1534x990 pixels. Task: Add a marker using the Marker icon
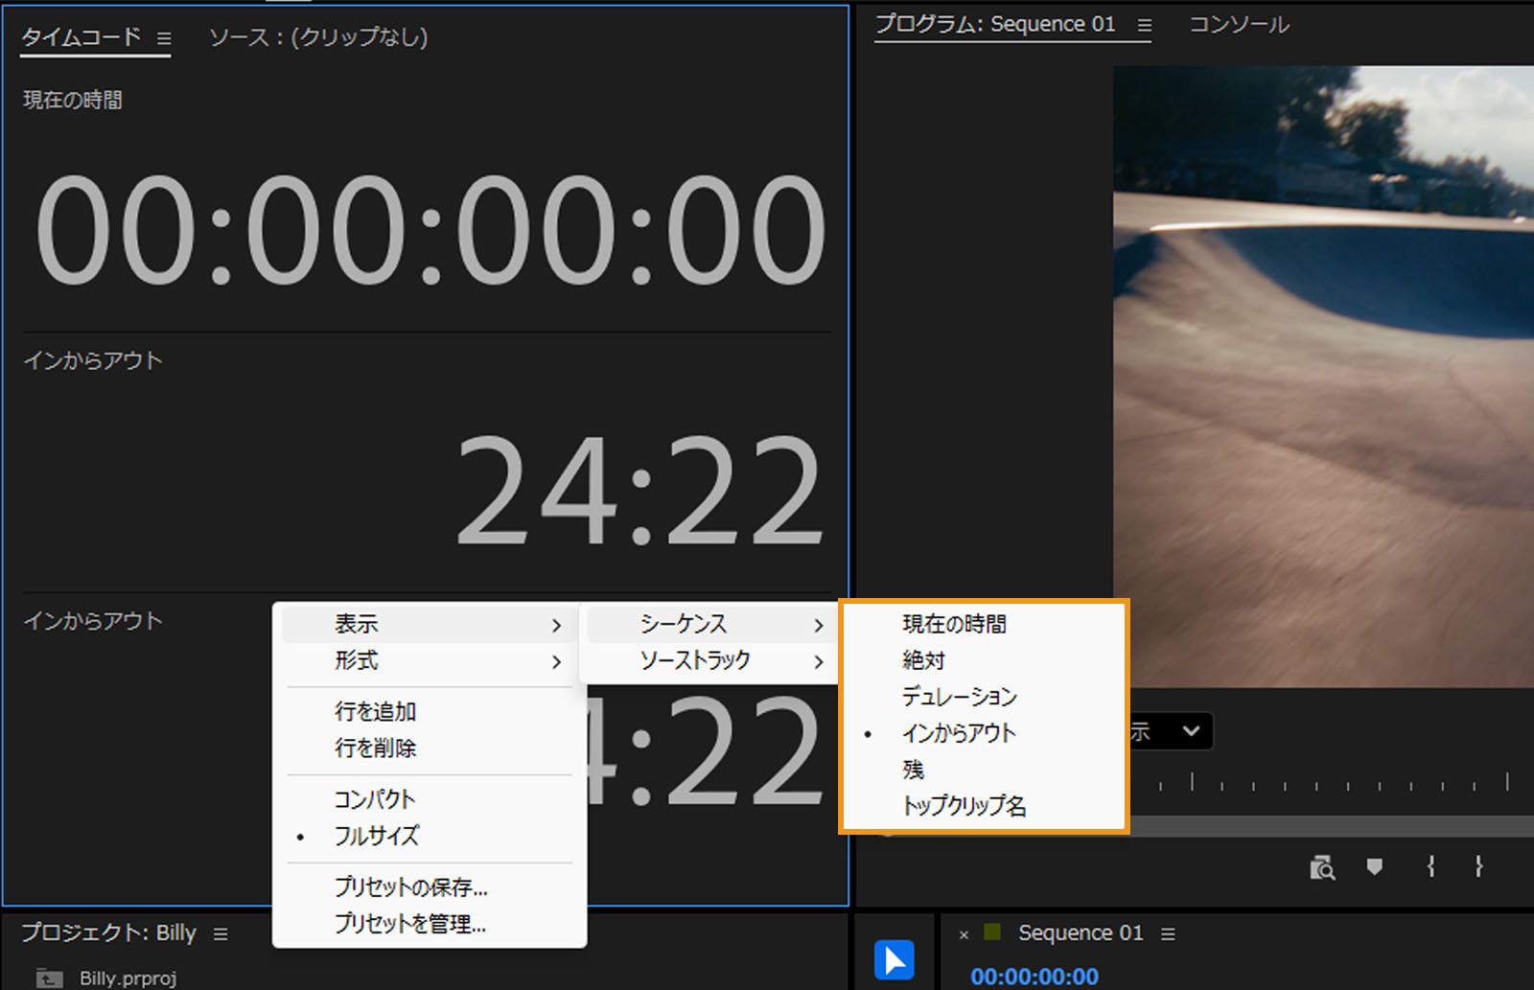tap(1374, 867)
